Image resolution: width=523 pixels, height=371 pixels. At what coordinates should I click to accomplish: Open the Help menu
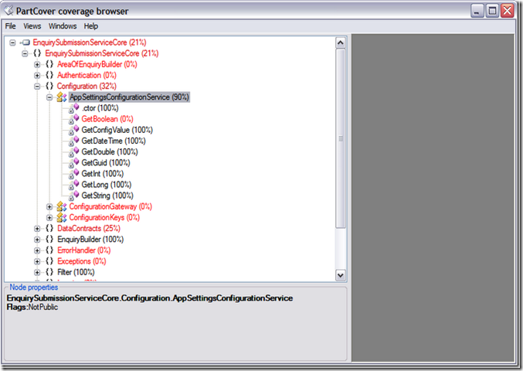click(x=90, y=26)
